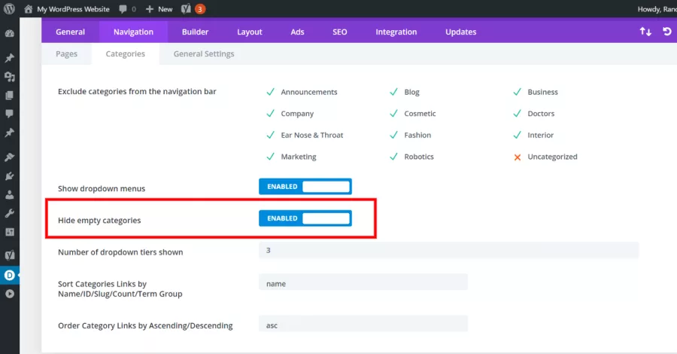The height and width of the screenshot is (354, 677).
Task: Open Yoast SEO sidebar icon
Action: [x=10, y=255]
